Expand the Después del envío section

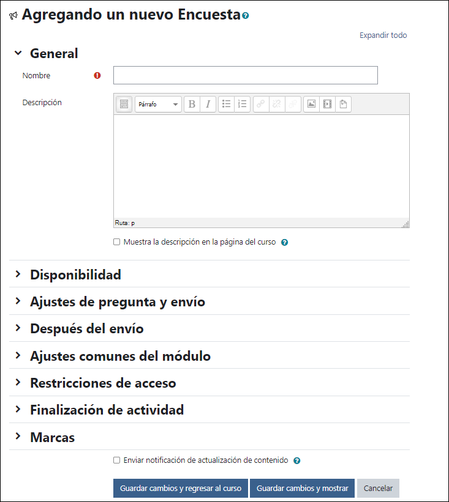click(18, 328)
